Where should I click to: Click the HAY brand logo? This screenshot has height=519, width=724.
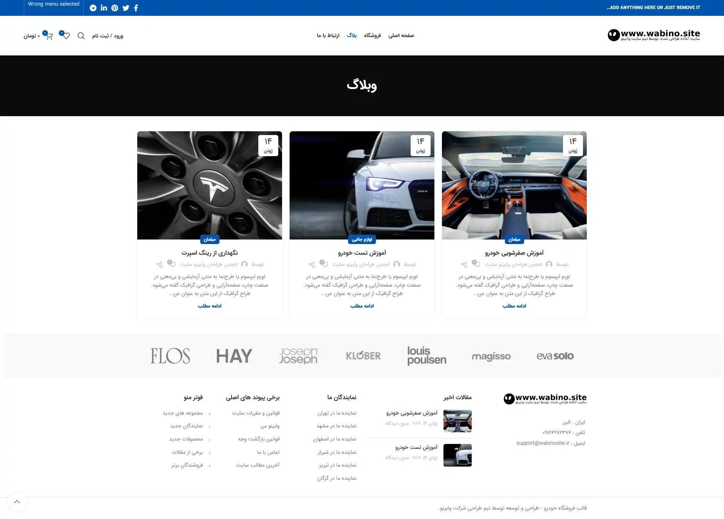(234, 356)
